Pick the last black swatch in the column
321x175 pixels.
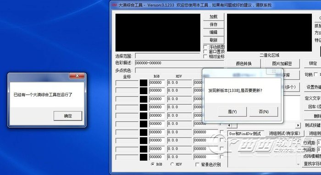tap(144, 158)
